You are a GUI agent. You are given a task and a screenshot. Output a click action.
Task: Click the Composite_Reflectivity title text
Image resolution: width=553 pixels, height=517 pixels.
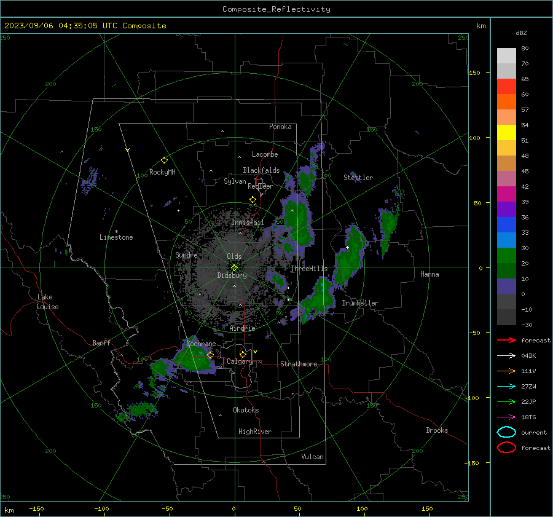(276, 9)
